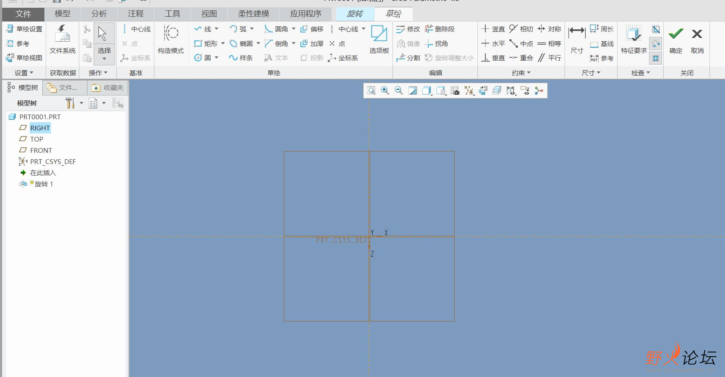The width and height of the screenshot is (725, 377).
Task: Expand 线 line dropdown arrow
Action: [x=217, y=29]
